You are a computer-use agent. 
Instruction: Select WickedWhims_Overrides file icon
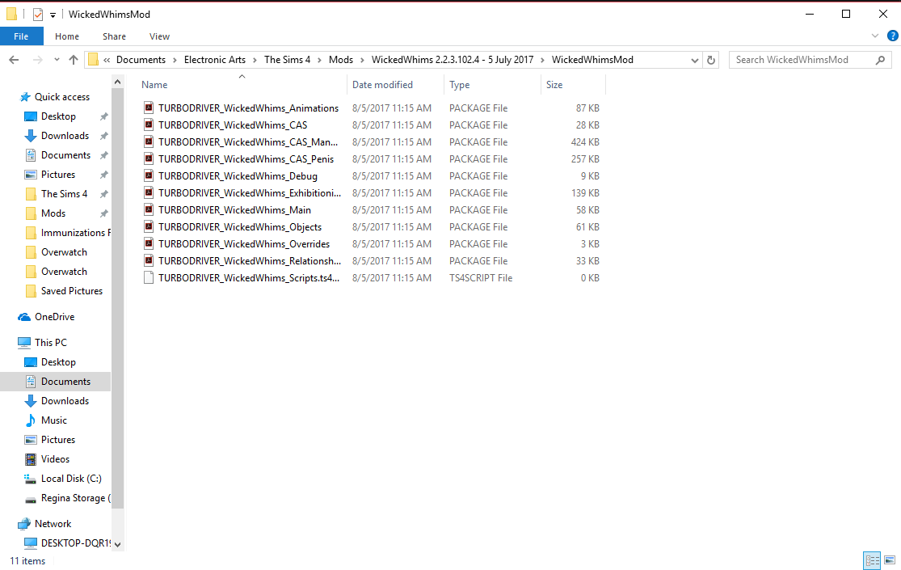click(149, 243)
